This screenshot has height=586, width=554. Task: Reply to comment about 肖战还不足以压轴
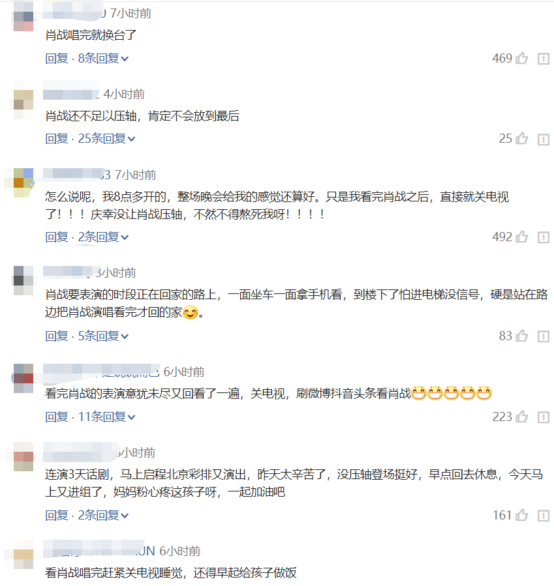57,139
